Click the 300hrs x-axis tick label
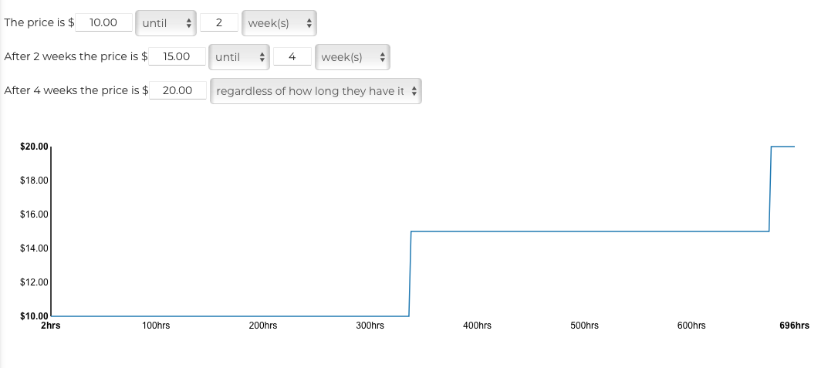 370,326
